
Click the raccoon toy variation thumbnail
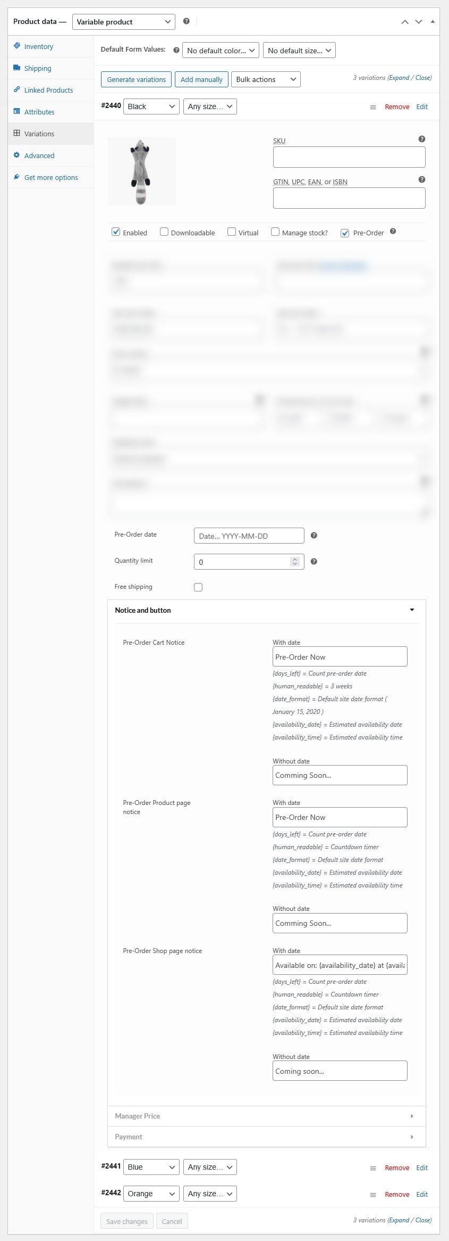141,171
